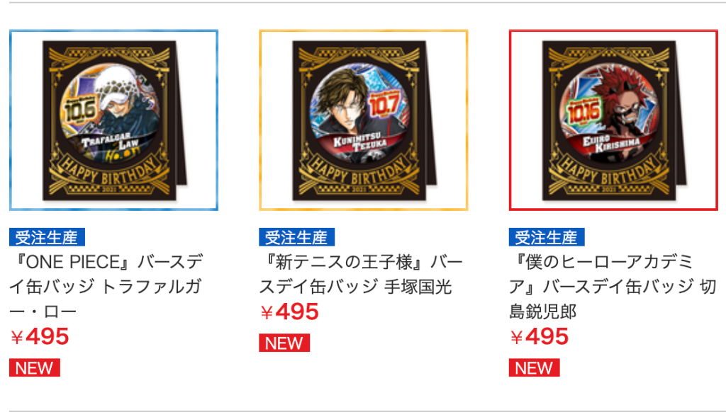The width and height of the screenshot is (726, 412).
Task: Click the 10.16 date on Kirishima's badge
Action: click(x=583, y=112)
